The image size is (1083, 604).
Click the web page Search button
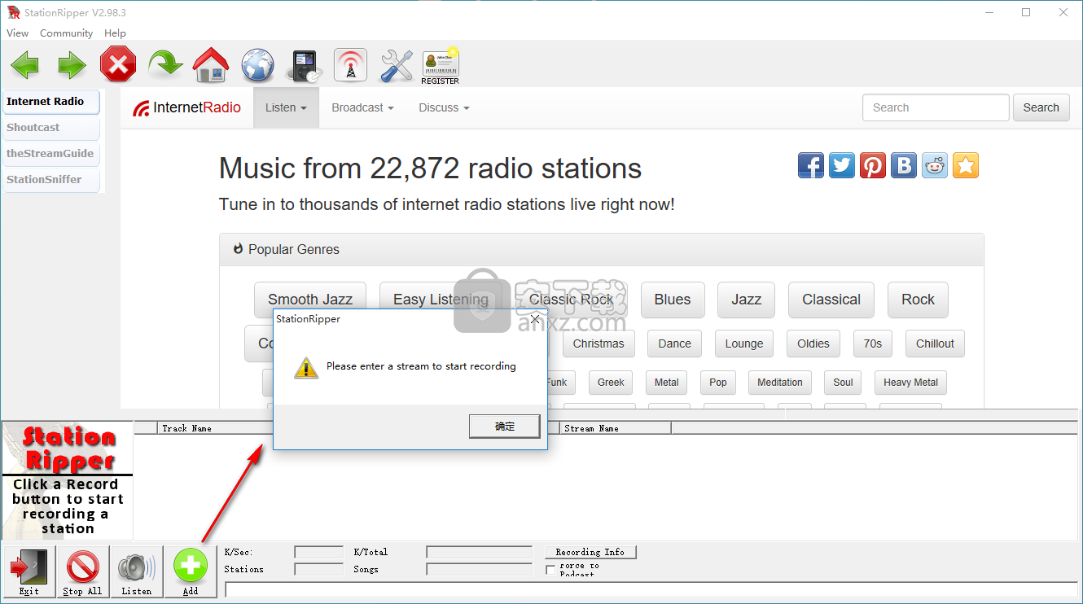pyautogui.click(x=1041, y=107)
